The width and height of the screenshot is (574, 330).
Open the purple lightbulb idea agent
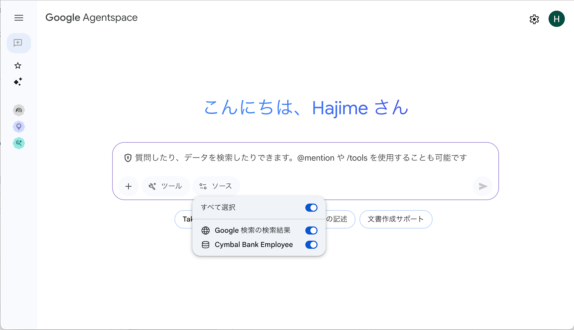[19, 126]
